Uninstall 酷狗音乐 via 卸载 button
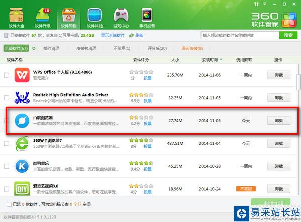This screenshot has height=222, width=301. tap(279, 166)
